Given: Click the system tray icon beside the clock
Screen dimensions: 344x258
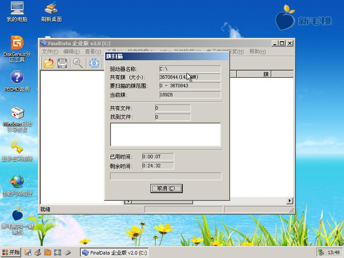Looking at the screenshot, I should (321, 252).
